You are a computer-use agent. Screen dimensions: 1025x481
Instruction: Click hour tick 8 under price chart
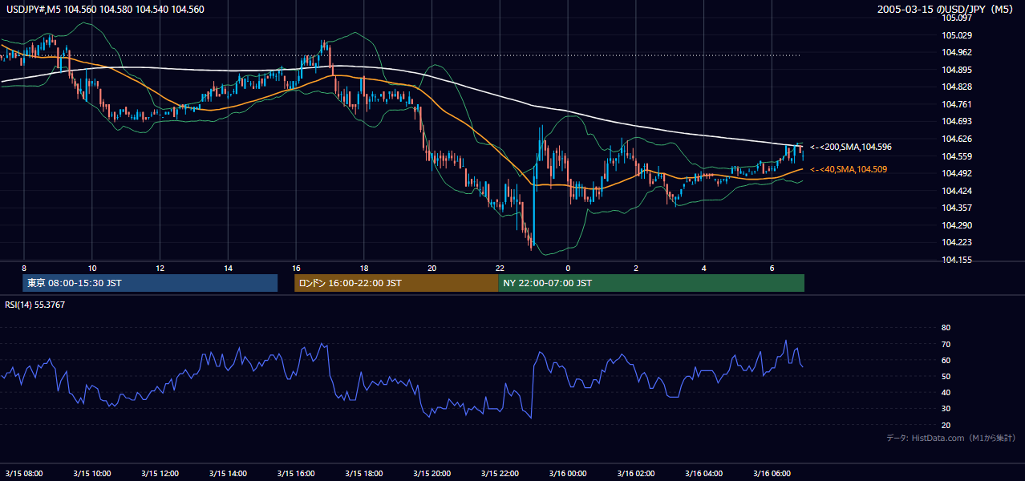(x=24, y=268)
